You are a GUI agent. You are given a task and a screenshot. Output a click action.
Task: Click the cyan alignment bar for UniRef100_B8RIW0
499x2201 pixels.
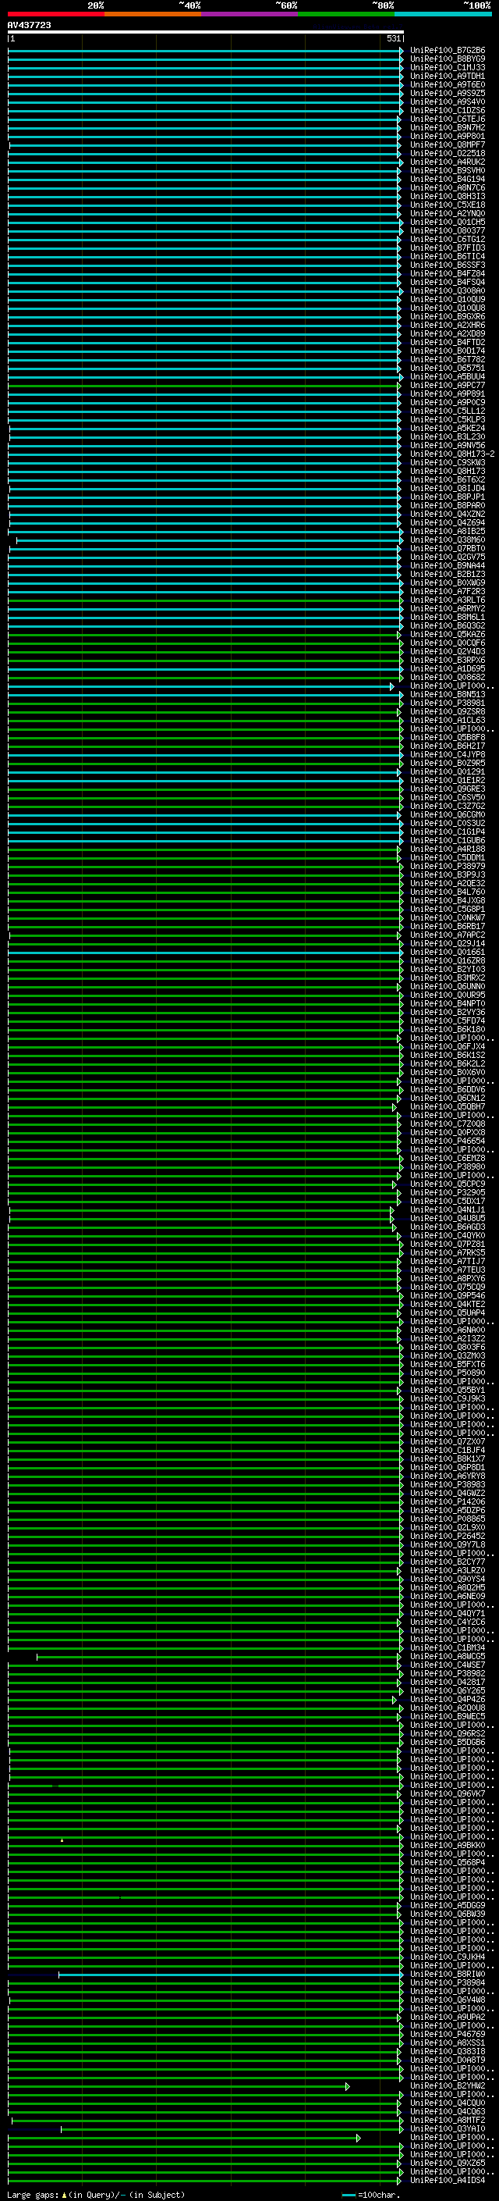click(x=230, y=1975)
